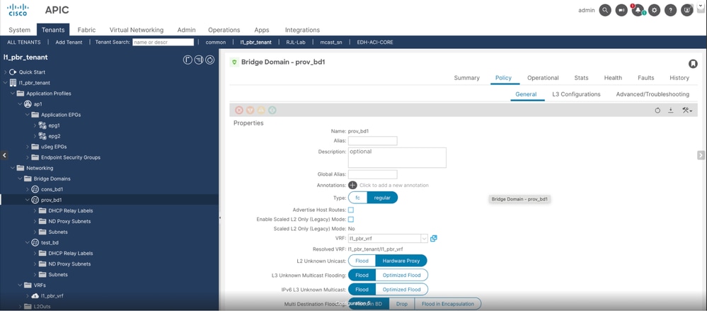Open the VRF dropdown
This screenshot has height=311, width=707.
(424, 238)
